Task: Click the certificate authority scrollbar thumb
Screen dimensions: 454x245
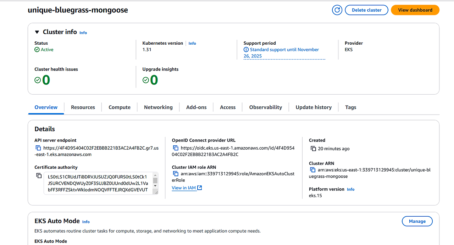Action: [x=155, y=181]
